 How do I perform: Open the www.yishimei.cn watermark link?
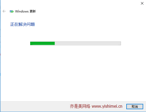107,106
